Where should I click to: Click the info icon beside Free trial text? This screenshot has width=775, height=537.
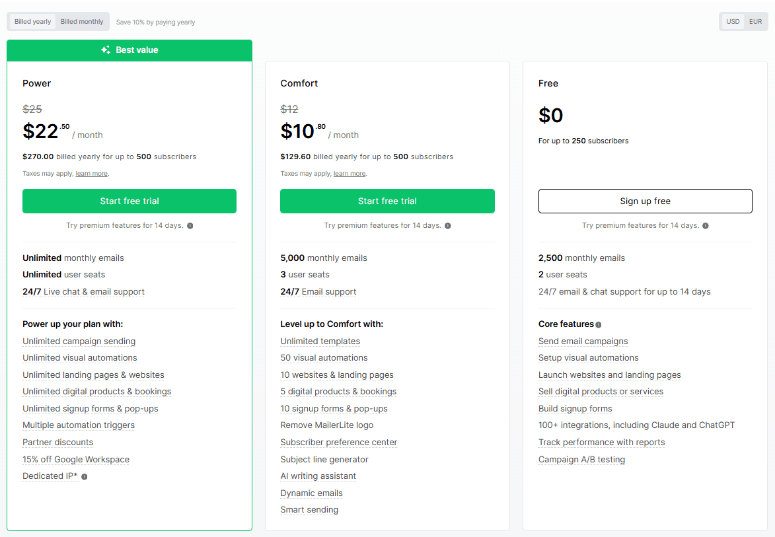tap(706, 226)
